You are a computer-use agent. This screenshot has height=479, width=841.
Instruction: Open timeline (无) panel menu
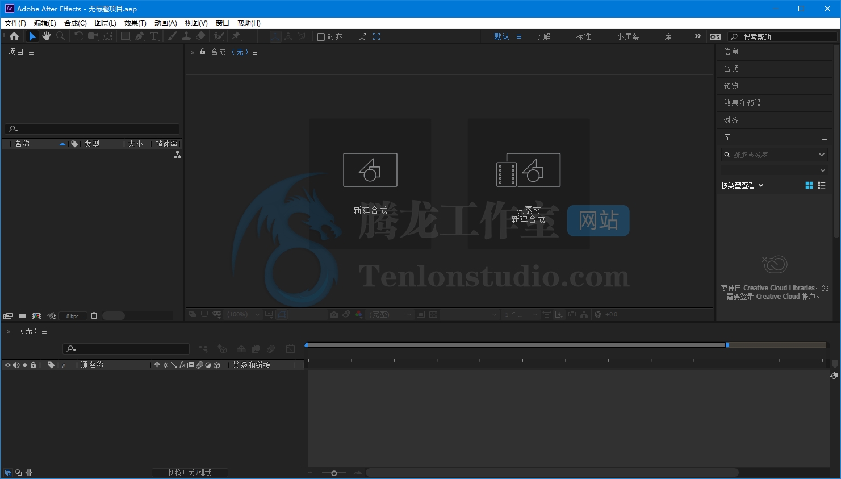(44, 331)
